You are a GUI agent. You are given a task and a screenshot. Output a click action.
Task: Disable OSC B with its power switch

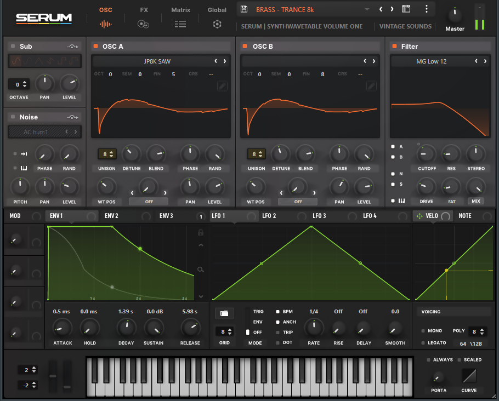tap(245, 46)
